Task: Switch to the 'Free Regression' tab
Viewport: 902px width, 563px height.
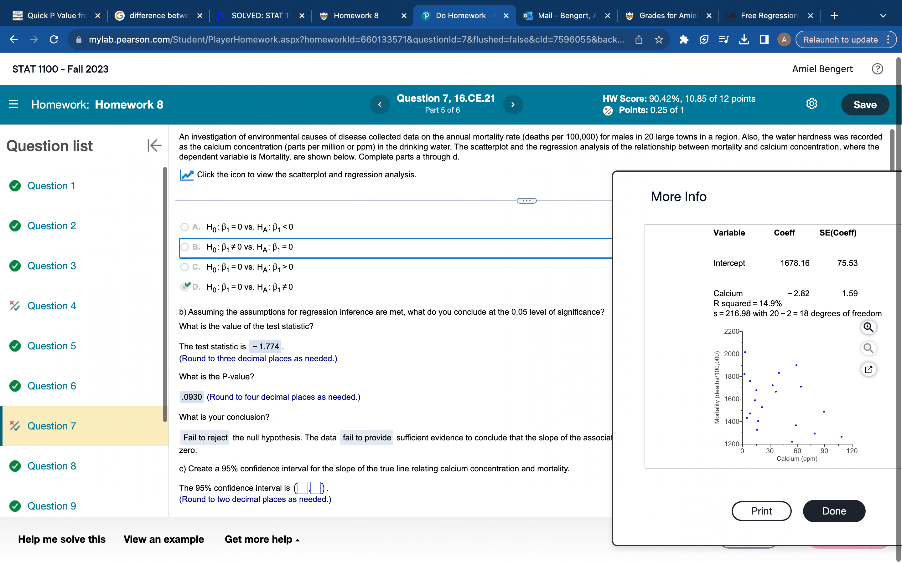Action: (x=769, y=16)
